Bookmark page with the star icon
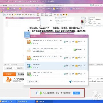The width and height of the screenshot is (103, 103). [96, 5]
